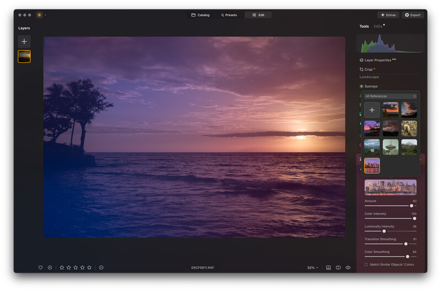The height and width of the screenshot is (291, 441).
Task: Open the Layer Properties tool
Action: [378, 60]
